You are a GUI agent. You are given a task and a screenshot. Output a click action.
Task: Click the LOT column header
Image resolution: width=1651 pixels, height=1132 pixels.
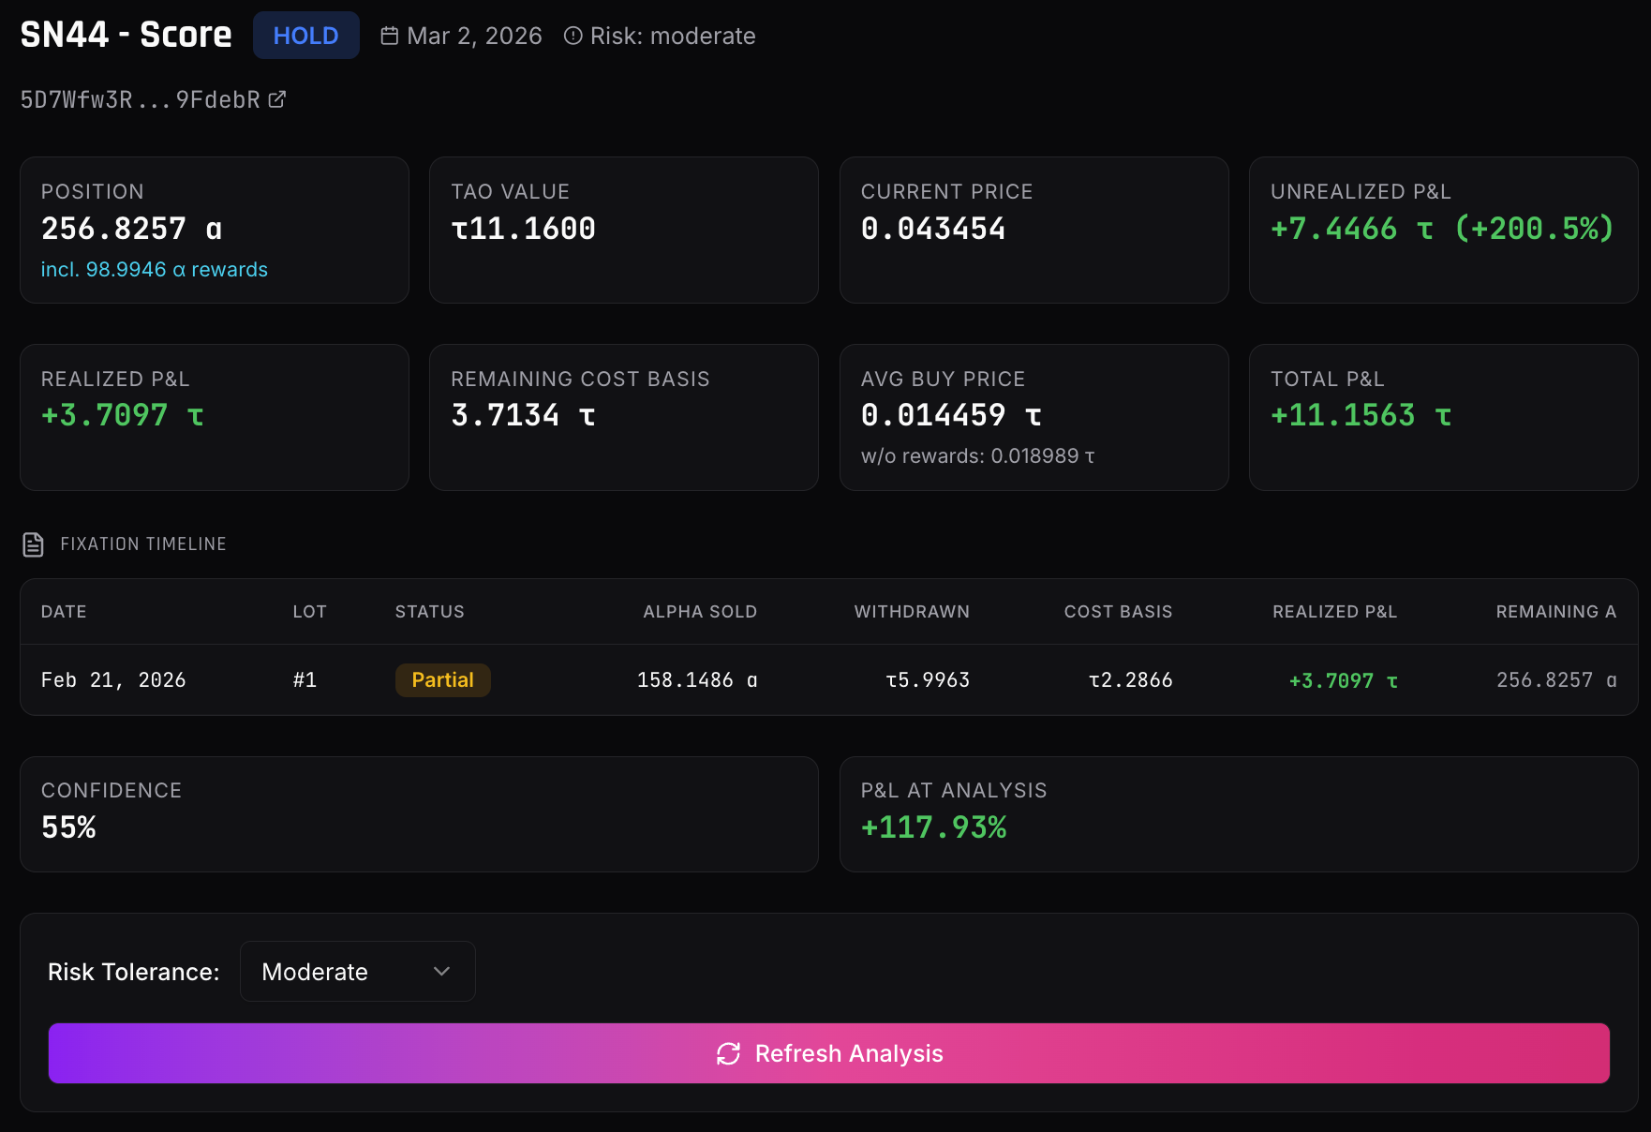point(309,612)
